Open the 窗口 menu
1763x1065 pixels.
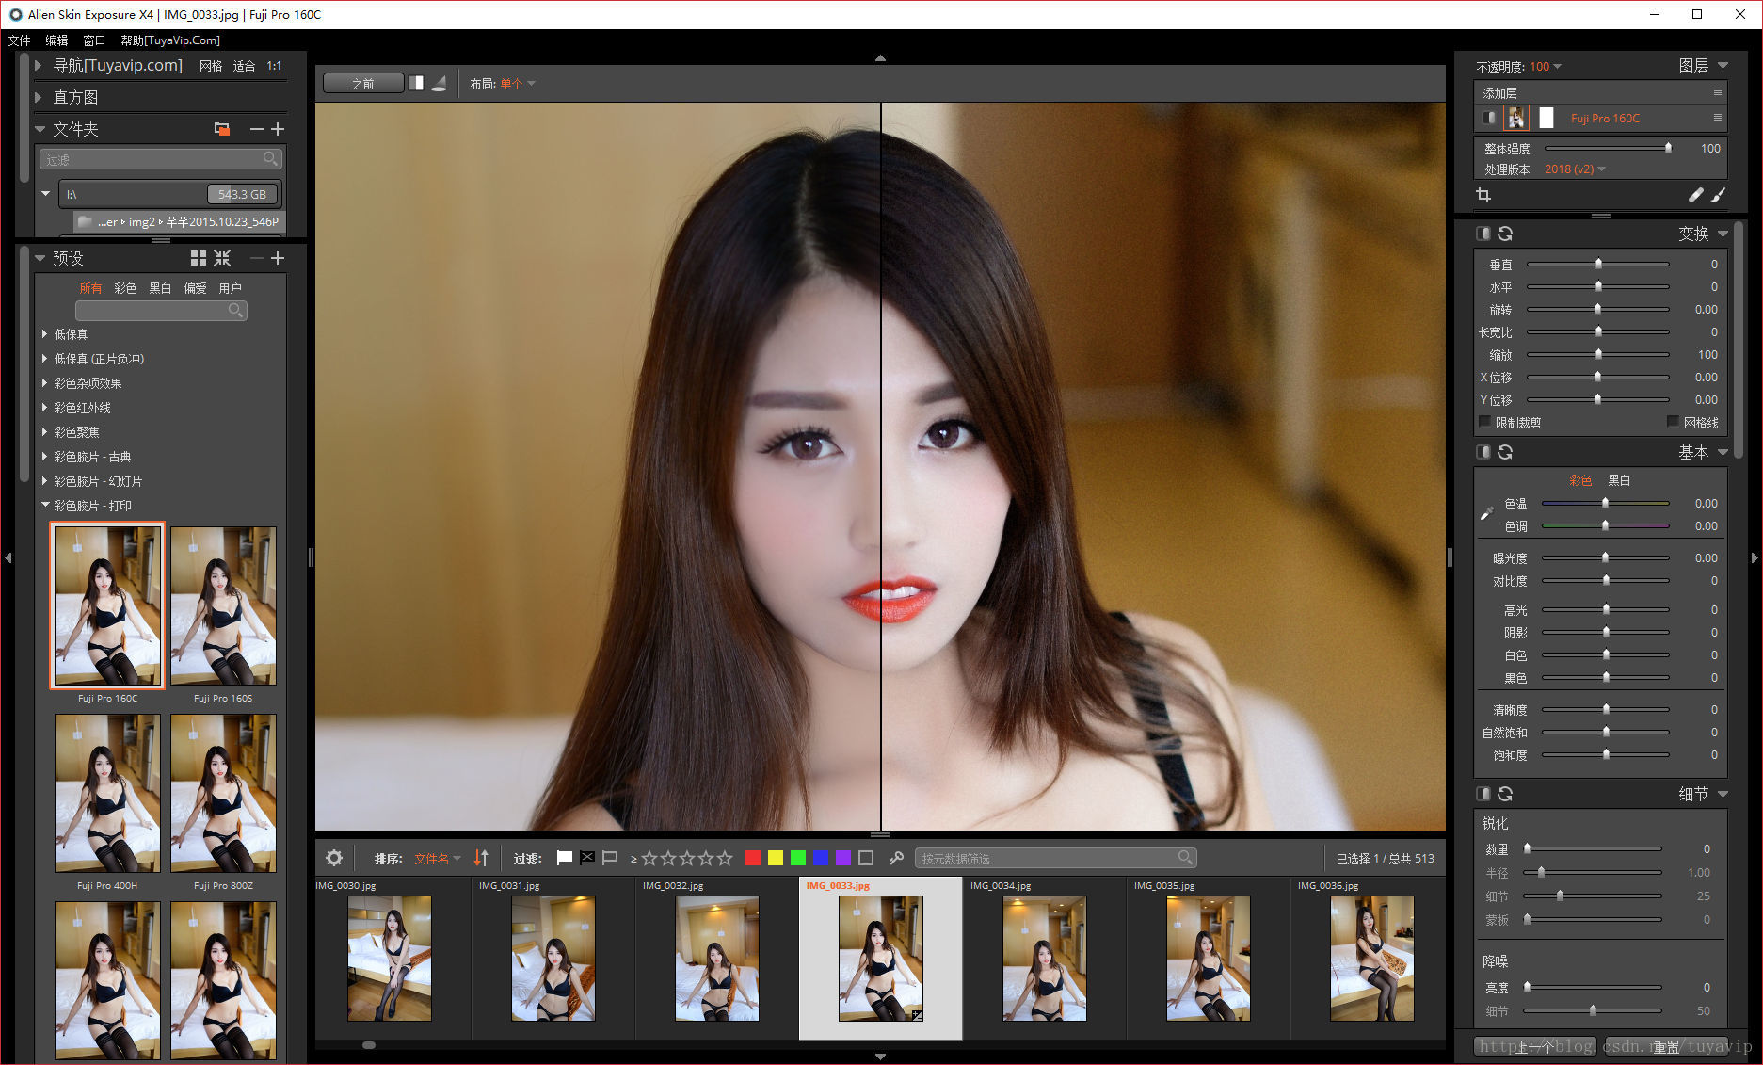94,40
